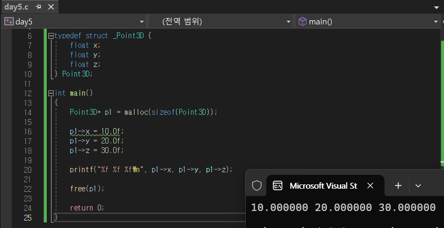Click the 'float y;' member declaration
Viewport: 444px width, 228px height.
[x=85, y=55]
